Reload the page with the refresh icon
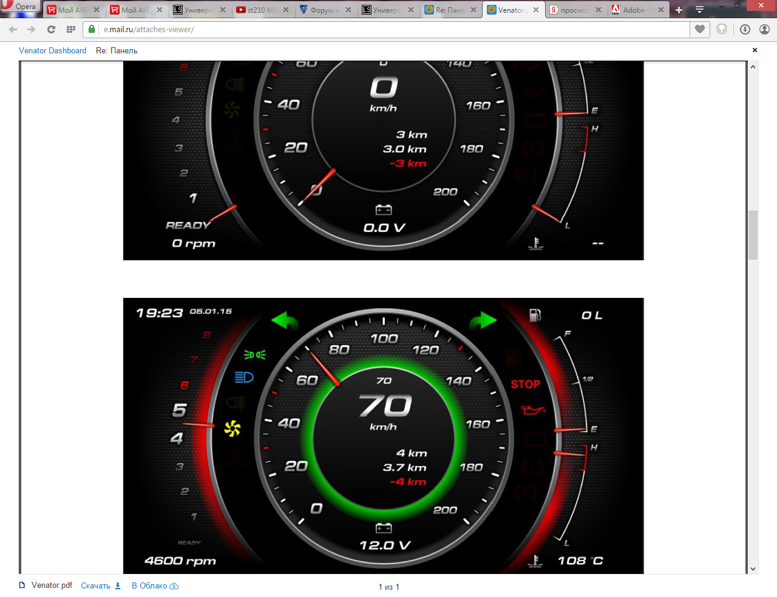Screen dimensions: 777x597 tap(51, 29)
